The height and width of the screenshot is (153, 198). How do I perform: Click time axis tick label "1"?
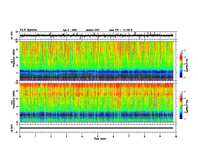pos(35,136)
